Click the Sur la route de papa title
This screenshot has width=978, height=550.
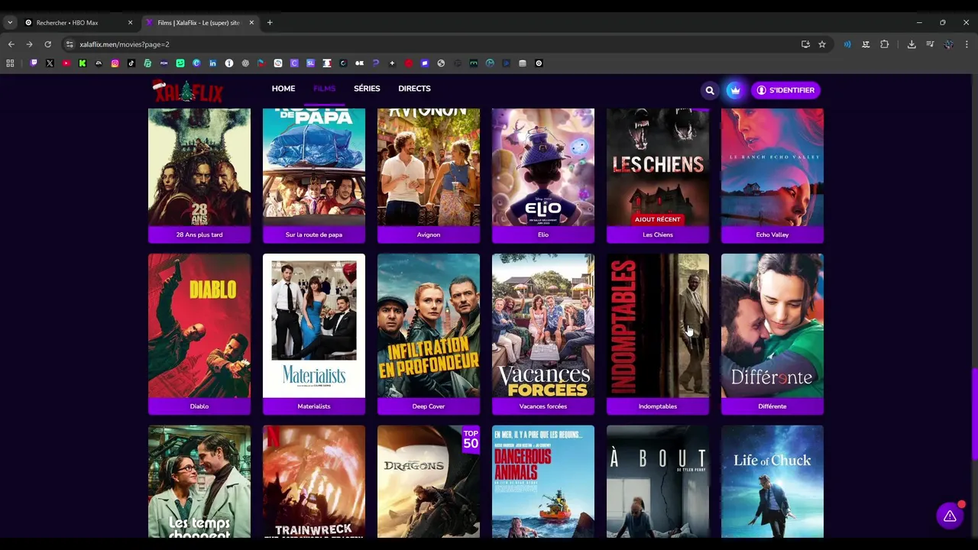click(x=314, y=235)
